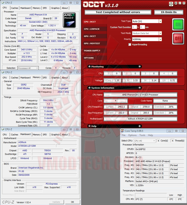Click the NB Frequency 2520.1 MHz value

63,92
